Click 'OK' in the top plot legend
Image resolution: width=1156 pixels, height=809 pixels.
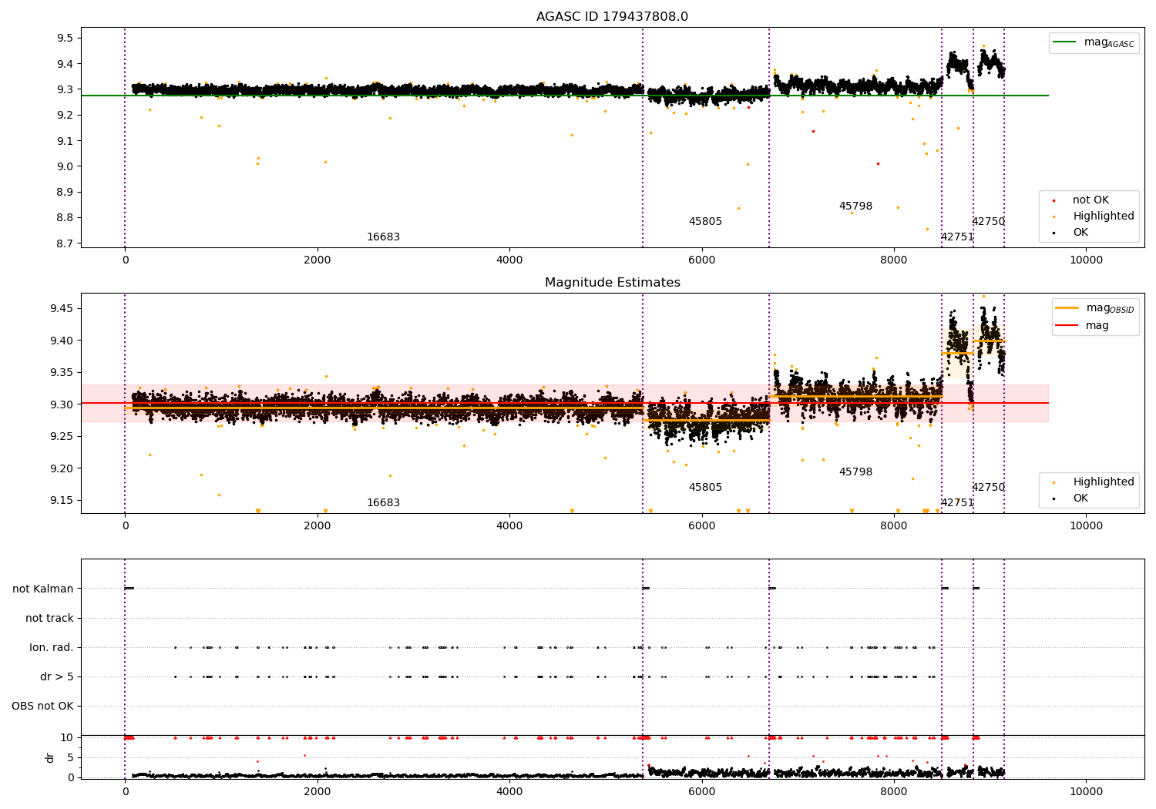[1080, 232]
